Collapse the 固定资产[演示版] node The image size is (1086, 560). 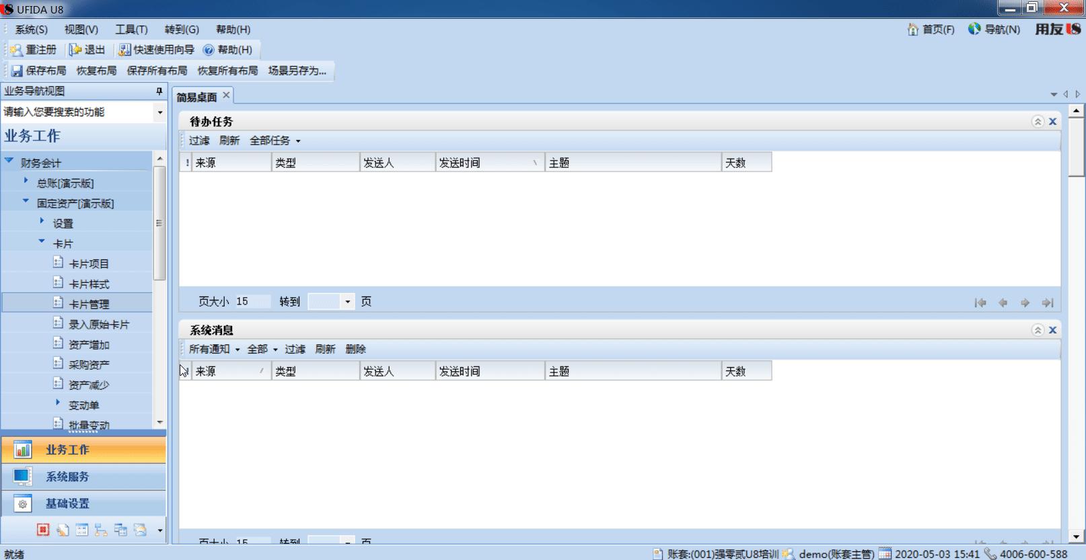click(26, 201)
